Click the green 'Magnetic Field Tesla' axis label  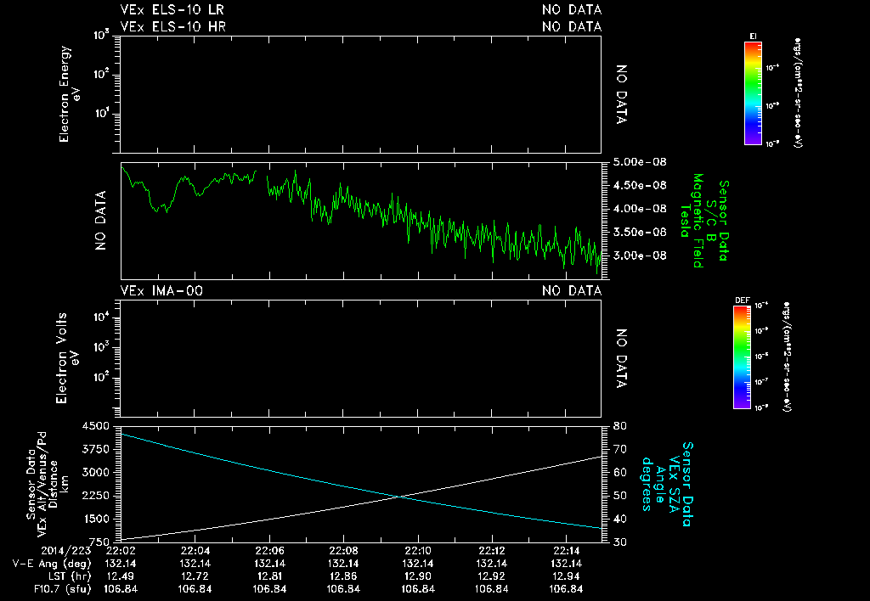click(692, 221)
